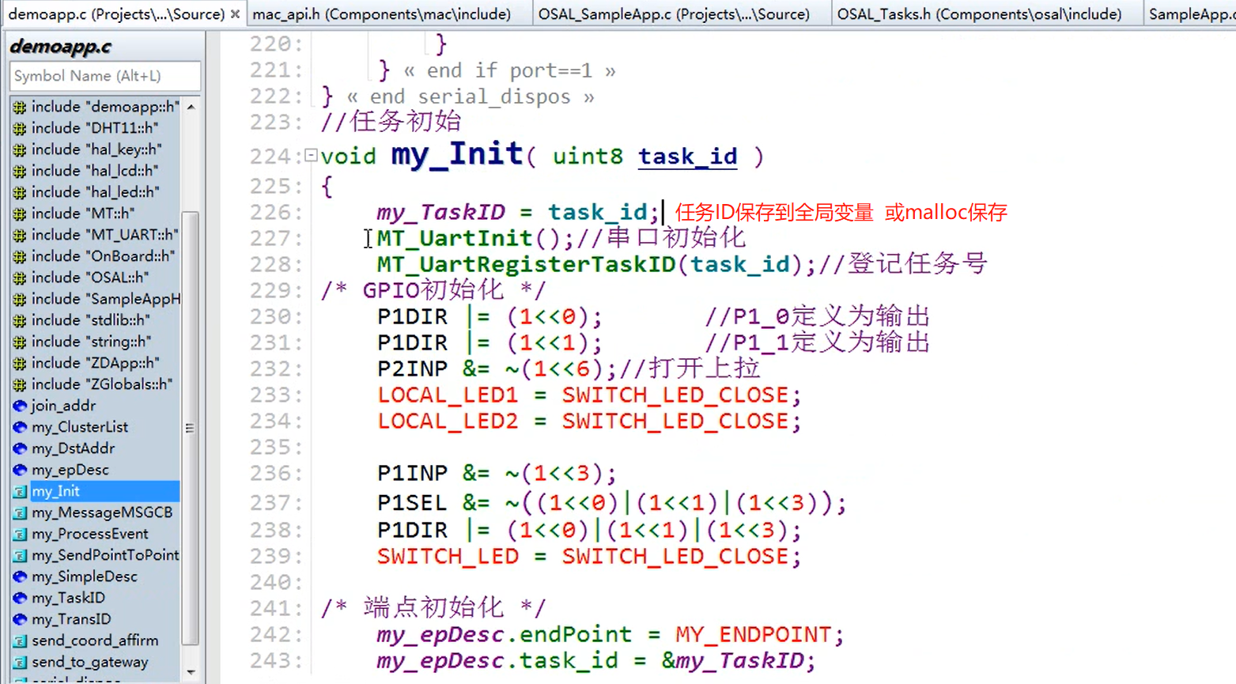Click variable icon next to join_addr

pos(20,406)
